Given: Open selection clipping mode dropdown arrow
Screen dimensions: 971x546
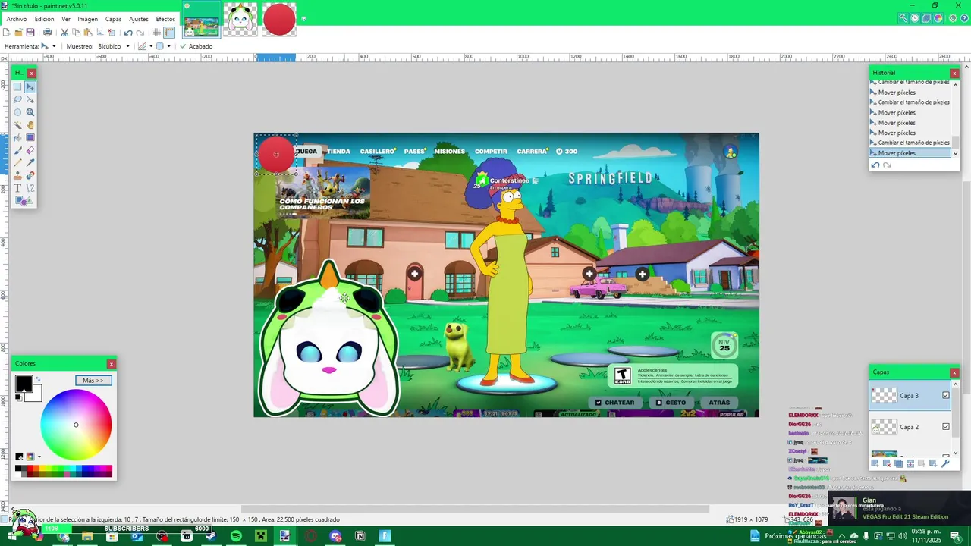Looking at the screenshot, I should (168, 46).
